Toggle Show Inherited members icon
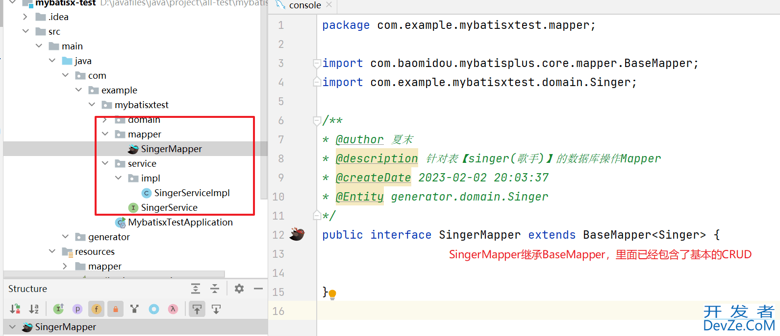The image size is (780, 336). 59,309
